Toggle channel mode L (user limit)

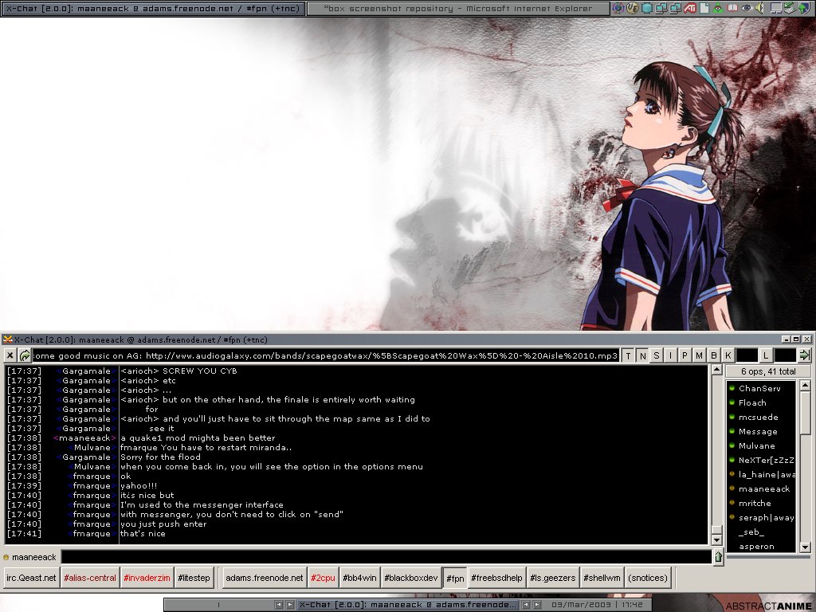[x=766, y=355]
